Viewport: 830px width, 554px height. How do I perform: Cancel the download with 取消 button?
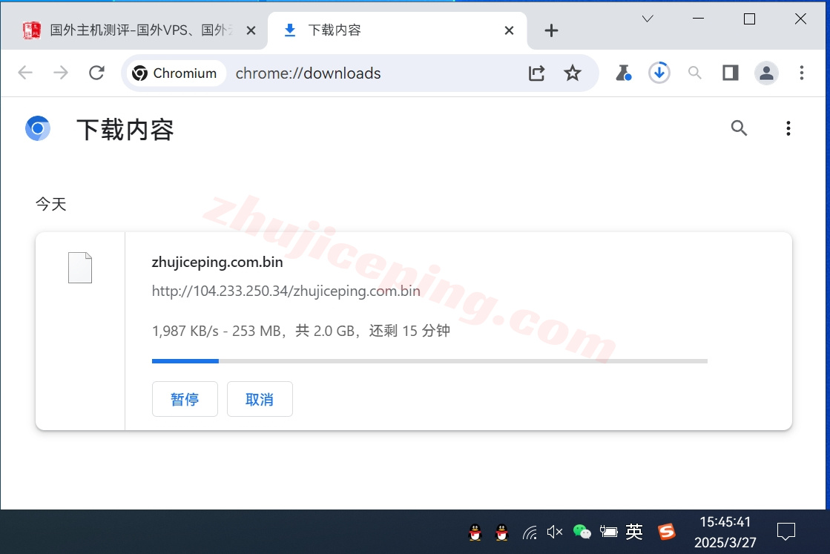click(x=260, y=399)
